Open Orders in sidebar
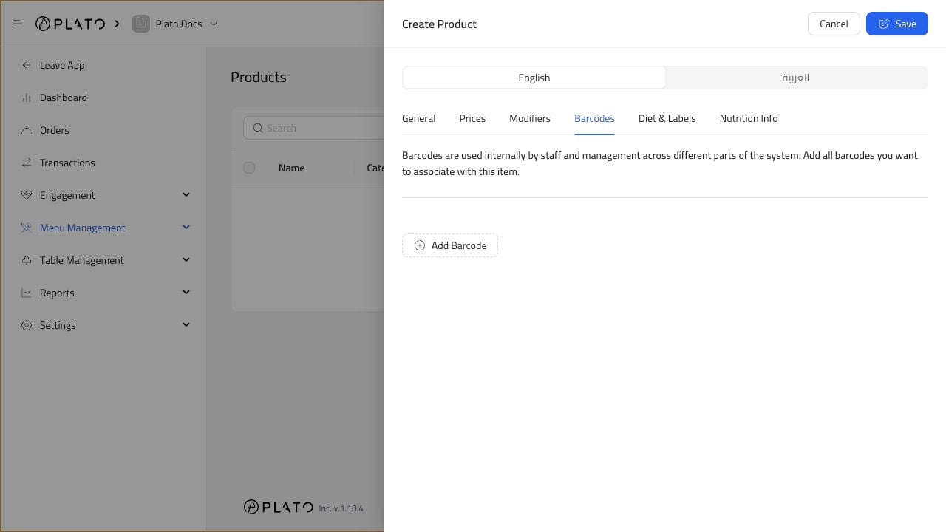This screenshot has height=532, width=946. pyautogui.click(x=55, y=130)
